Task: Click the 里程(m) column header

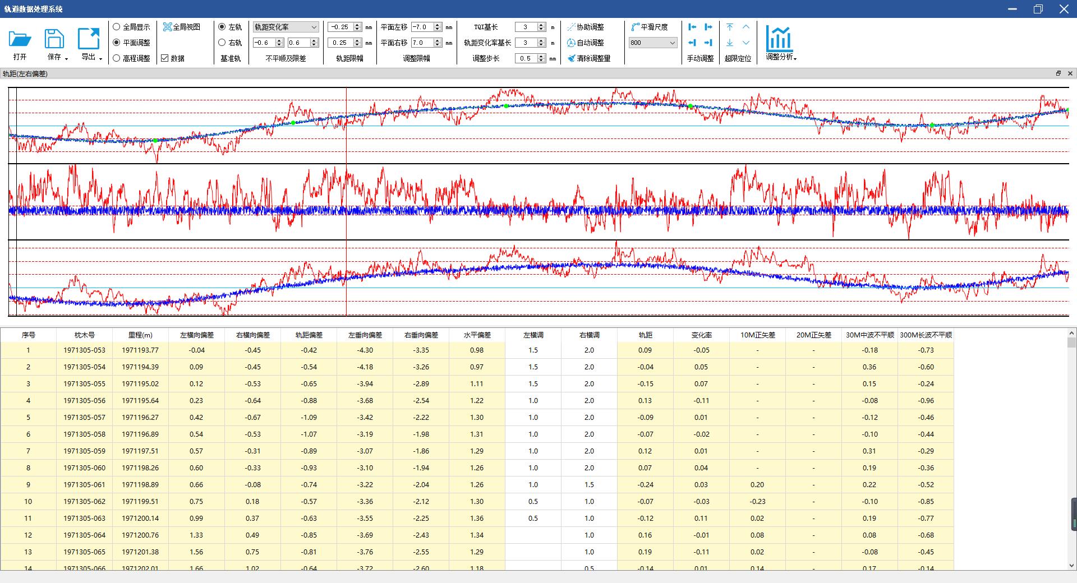Action: 140,335
